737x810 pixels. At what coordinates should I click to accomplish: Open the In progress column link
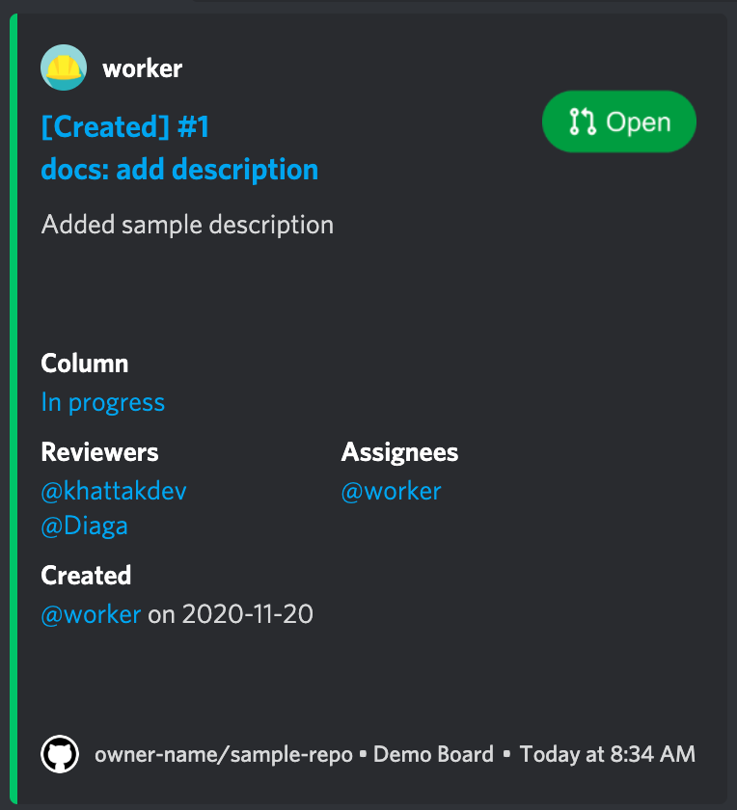coord(103,402)
